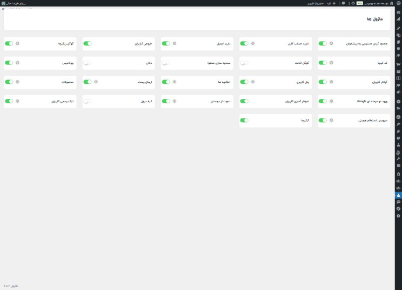The image size is (402, 290).
Task: Open settings gear for سرویس استعلام هویتی
Action: click(331, 120)
